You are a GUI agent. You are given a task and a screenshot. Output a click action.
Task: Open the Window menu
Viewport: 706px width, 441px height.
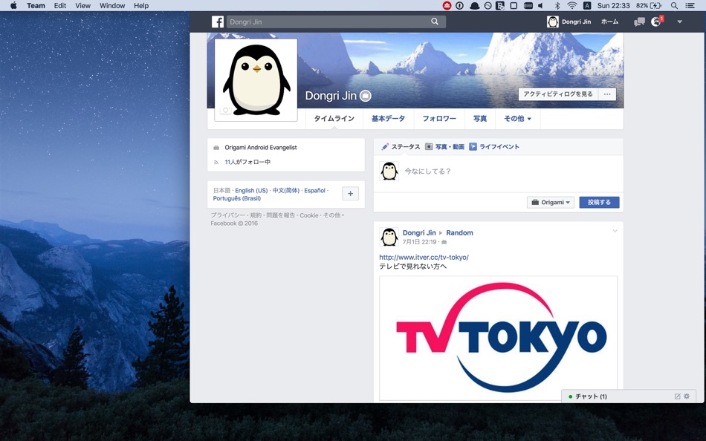(112, 5)
